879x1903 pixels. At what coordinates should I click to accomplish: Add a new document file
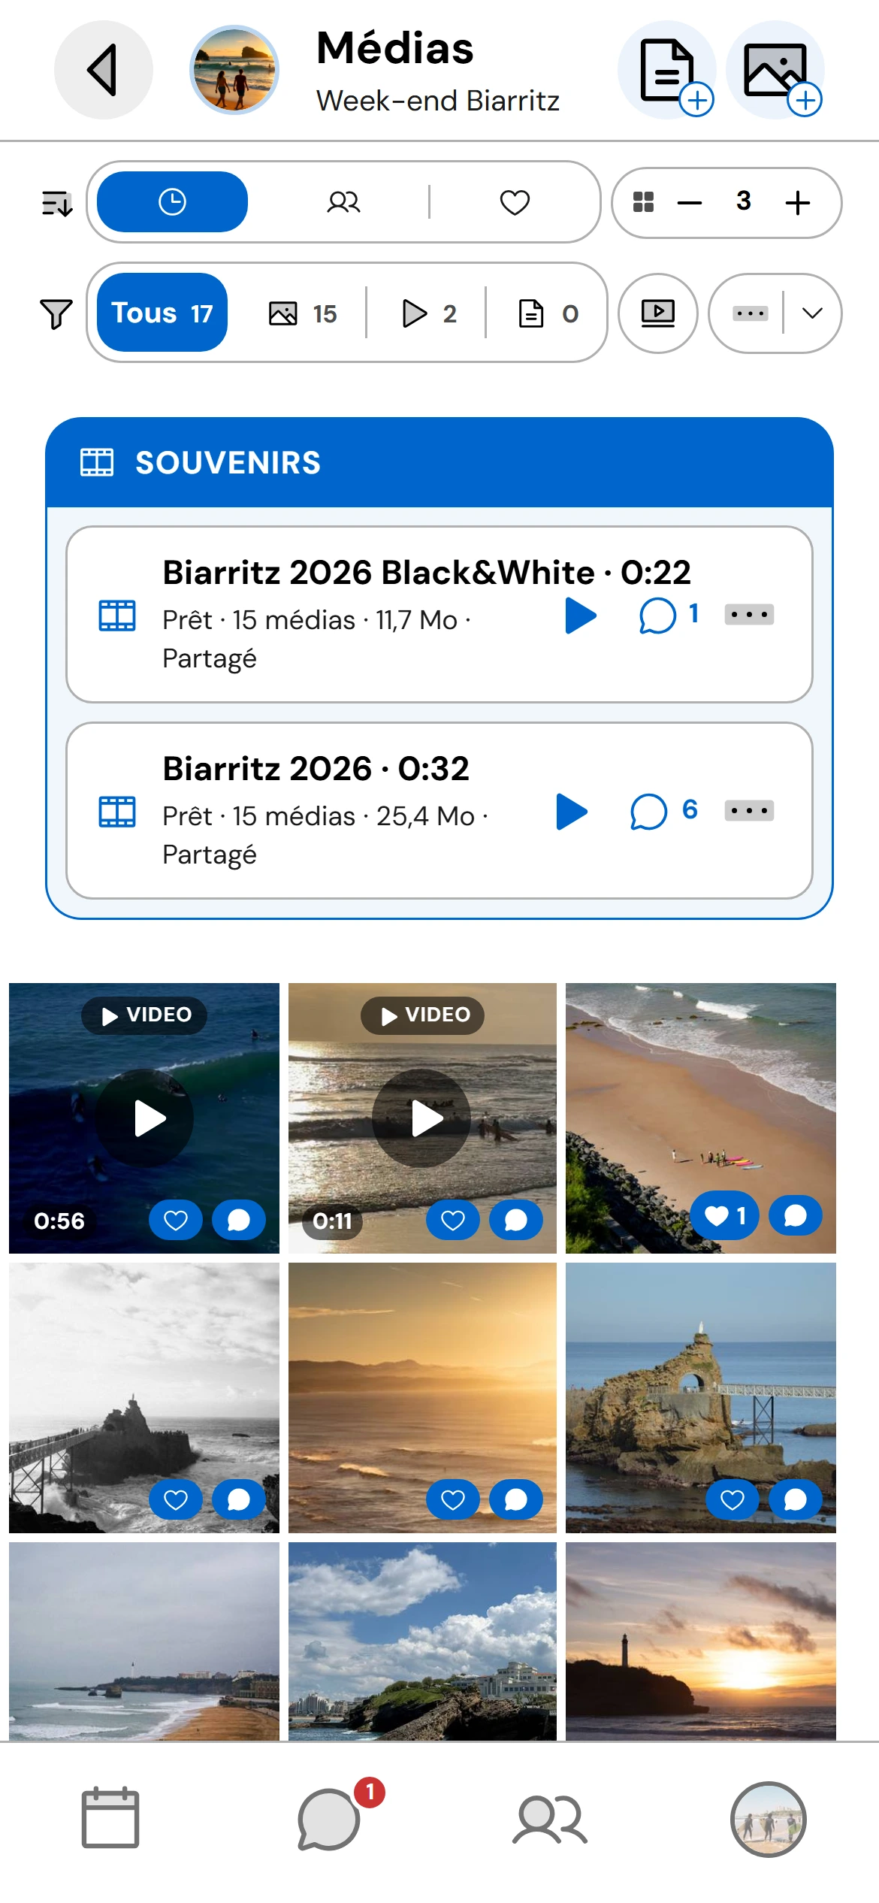pyautogui.click(x=667, y=70)
